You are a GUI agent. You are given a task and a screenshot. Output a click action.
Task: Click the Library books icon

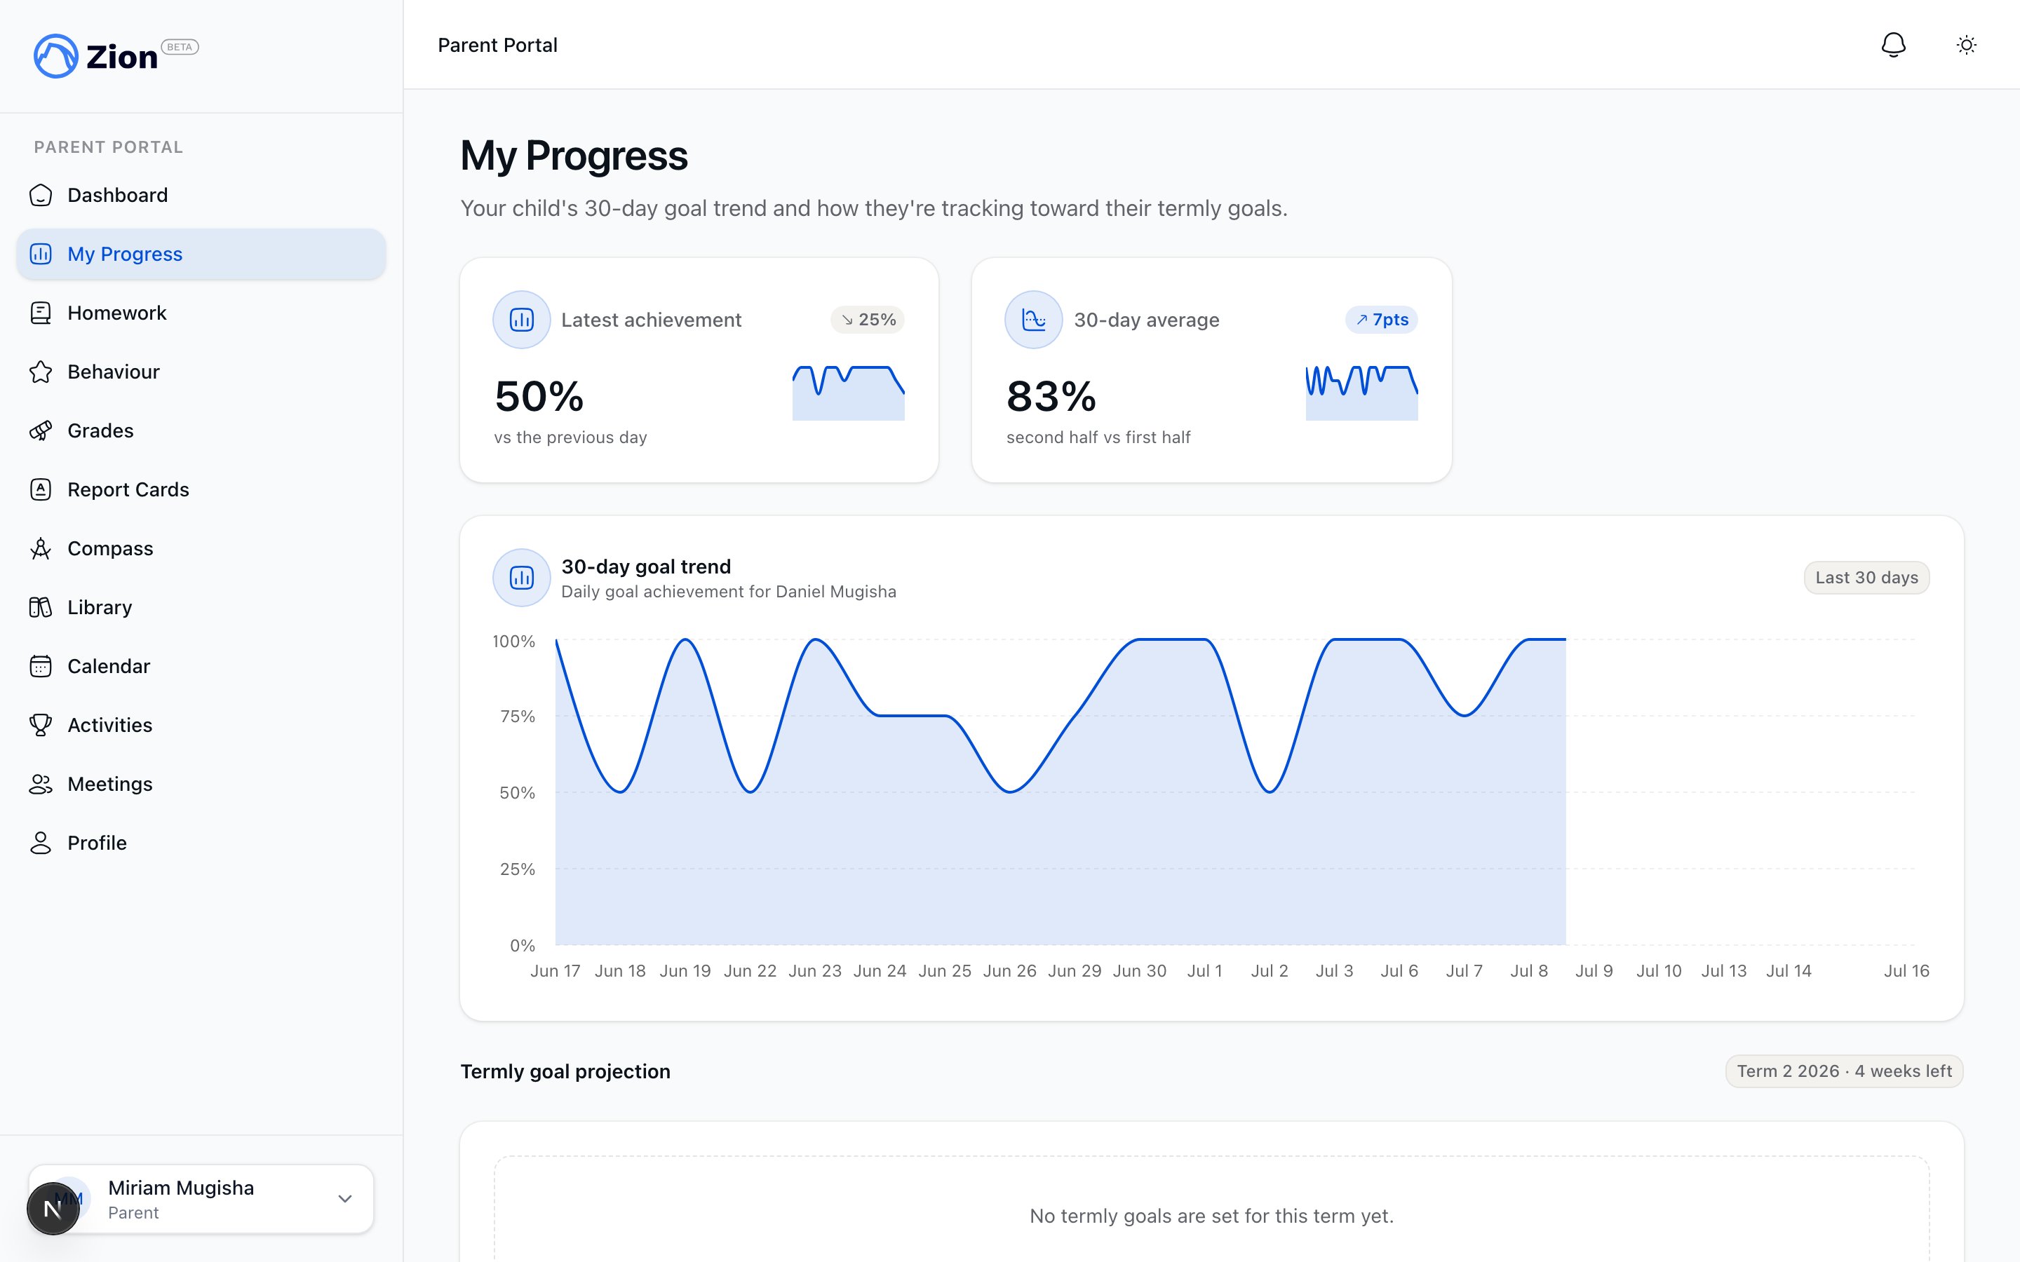point(41,608)
